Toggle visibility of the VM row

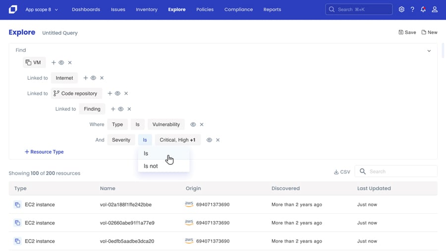click(61, 62)
